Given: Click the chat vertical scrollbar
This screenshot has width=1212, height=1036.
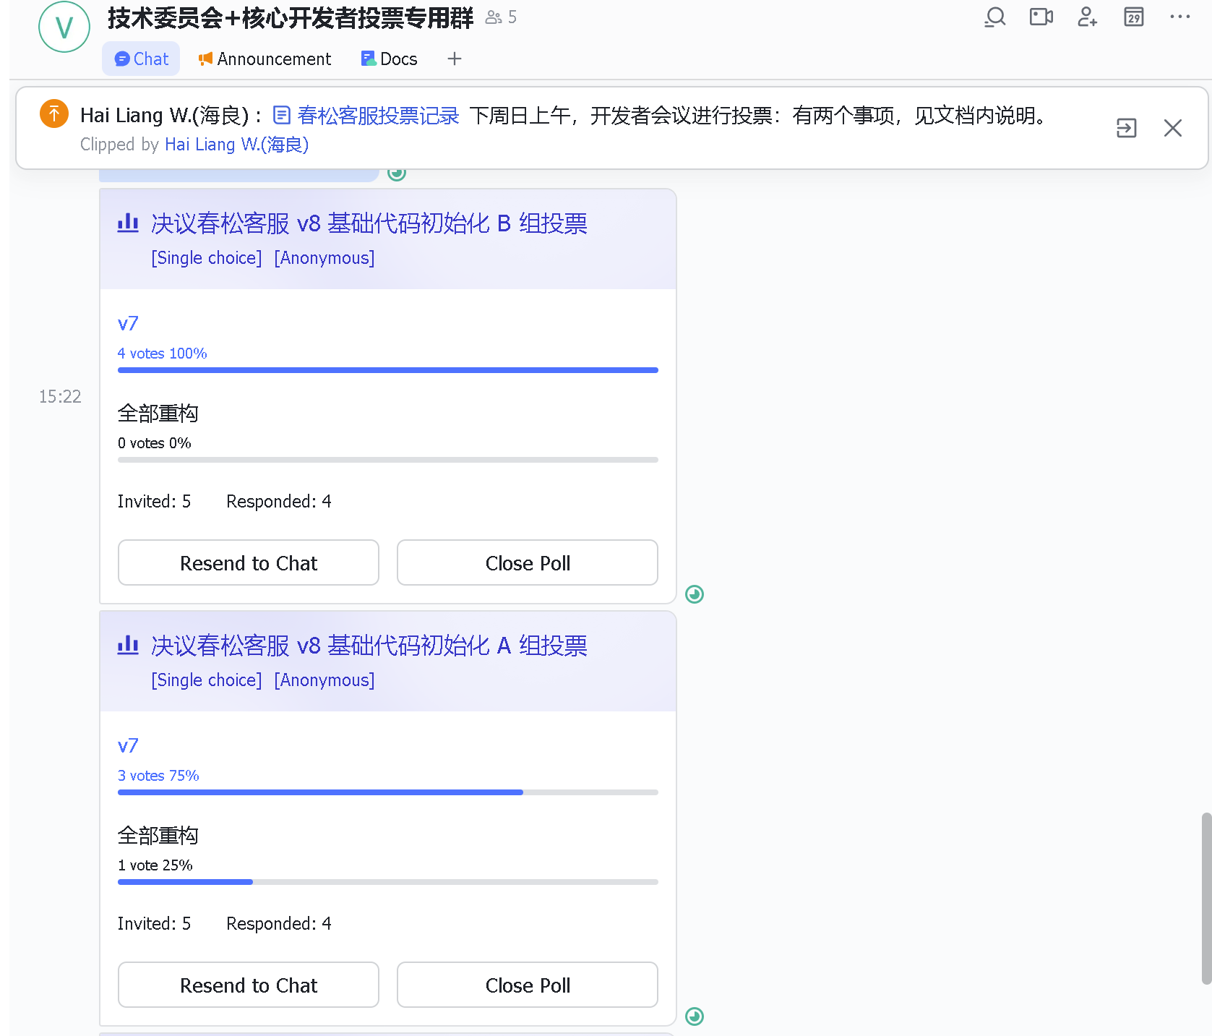Looking at the screenshot, I should (1205, 898).
